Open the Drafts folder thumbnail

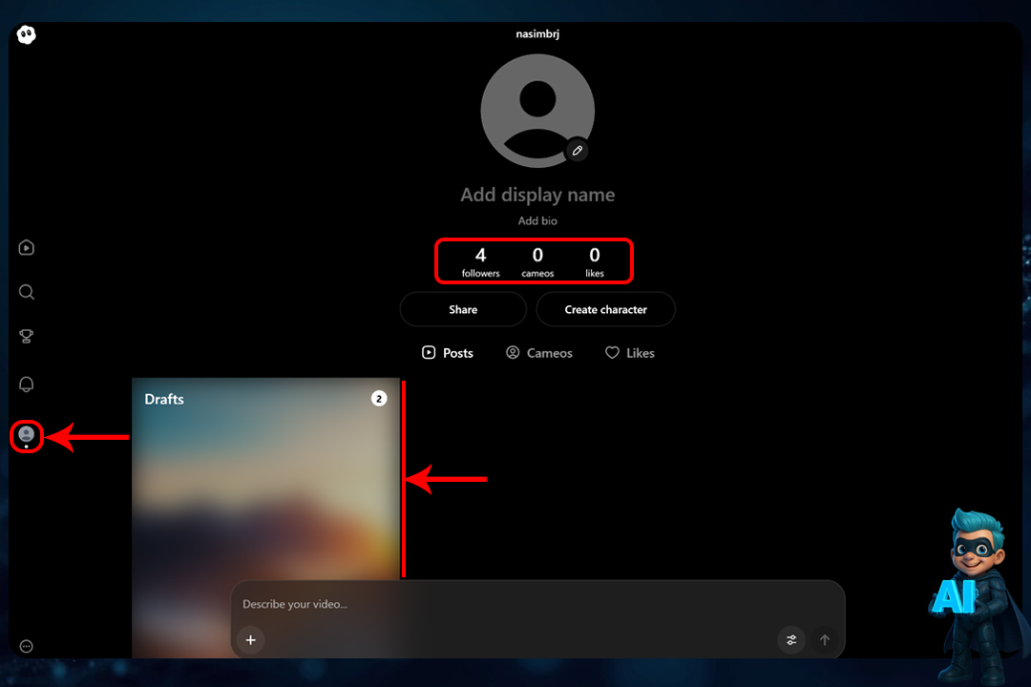click(x=265, y=477)
